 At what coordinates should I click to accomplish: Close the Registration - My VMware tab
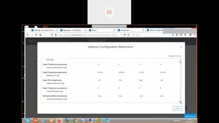[x=86, y=30]
